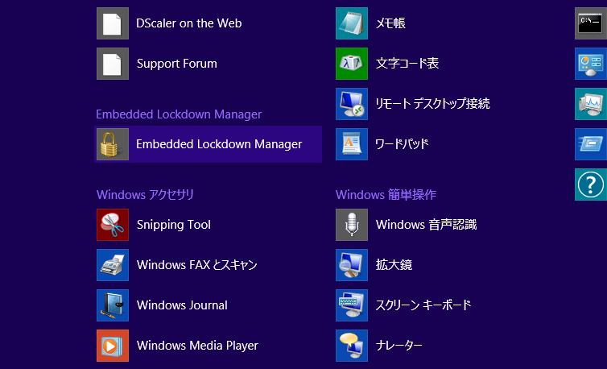Click the 文字コード表 label

(x=407, y=64)
